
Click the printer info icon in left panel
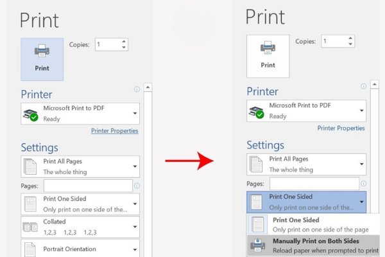[137, 89]
